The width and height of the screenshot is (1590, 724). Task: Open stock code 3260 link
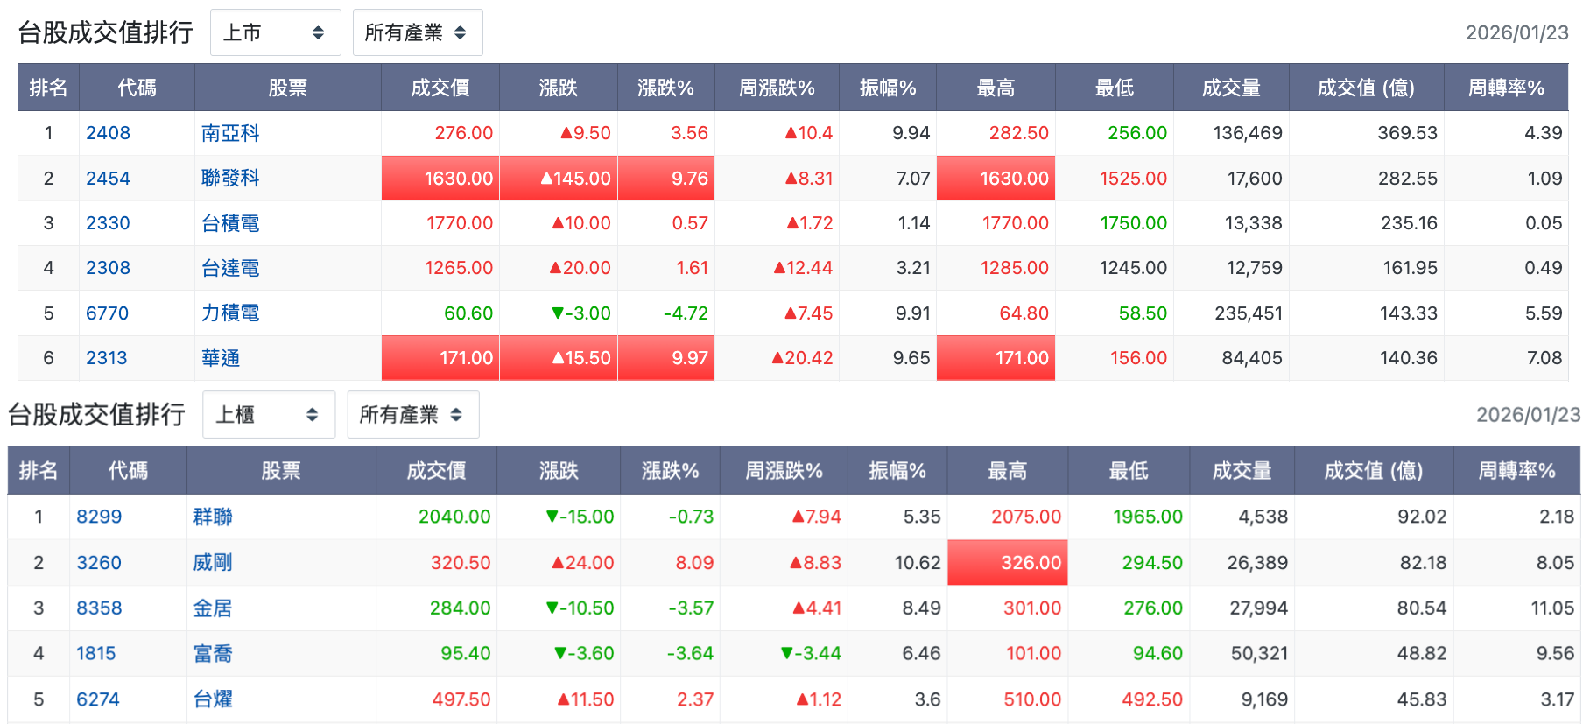pos(99,563)
